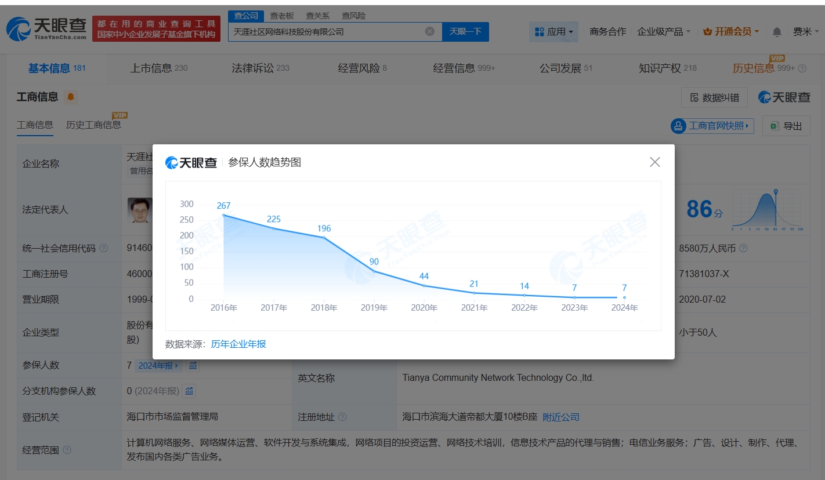Click the 2019年 data point labeled 90
Viewport: 825px width, 480px height.
(x=374, y=271)
